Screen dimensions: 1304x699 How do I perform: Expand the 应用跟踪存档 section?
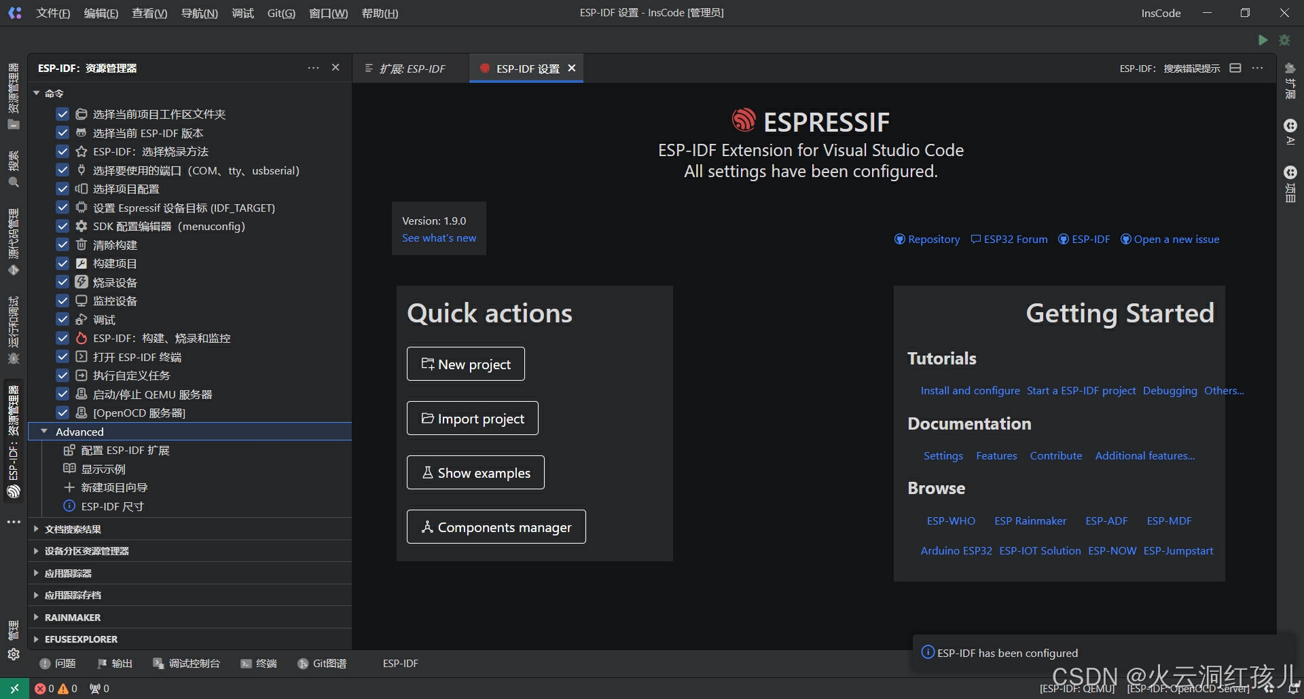pyautogui.click(x=36, y=595)
